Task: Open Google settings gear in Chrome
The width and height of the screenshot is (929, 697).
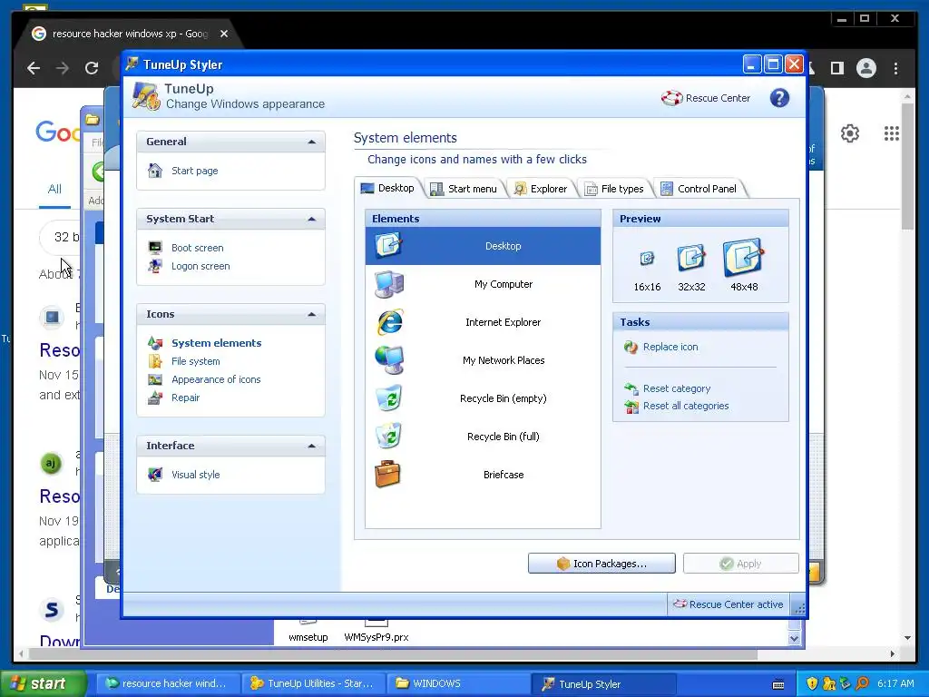Action: pyautogui.click(x=850, y=133)
